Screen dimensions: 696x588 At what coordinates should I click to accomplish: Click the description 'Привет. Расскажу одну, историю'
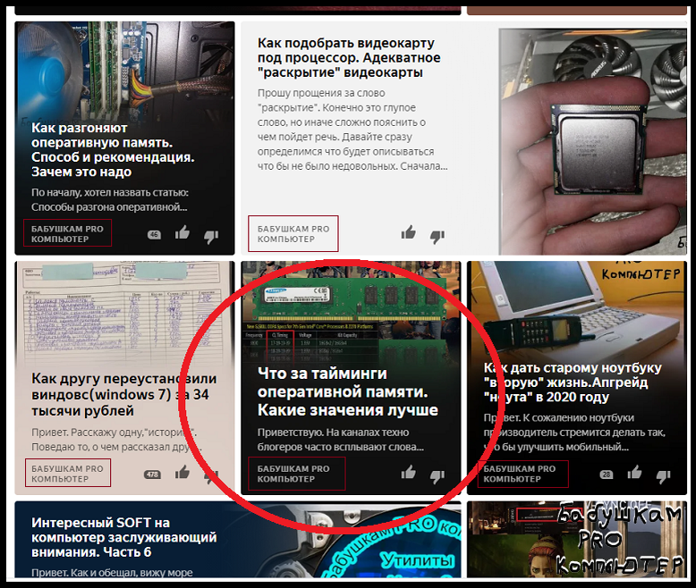[x=116, y=440]
